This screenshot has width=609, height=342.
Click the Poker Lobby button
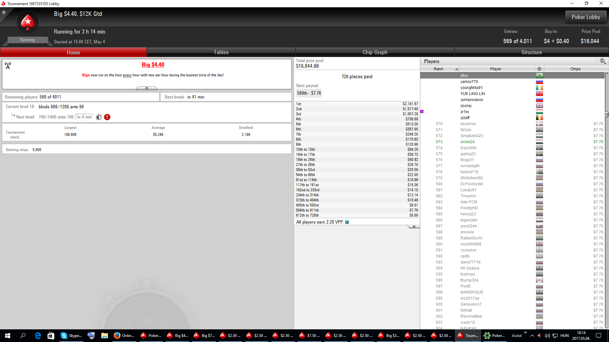(586, 17)
